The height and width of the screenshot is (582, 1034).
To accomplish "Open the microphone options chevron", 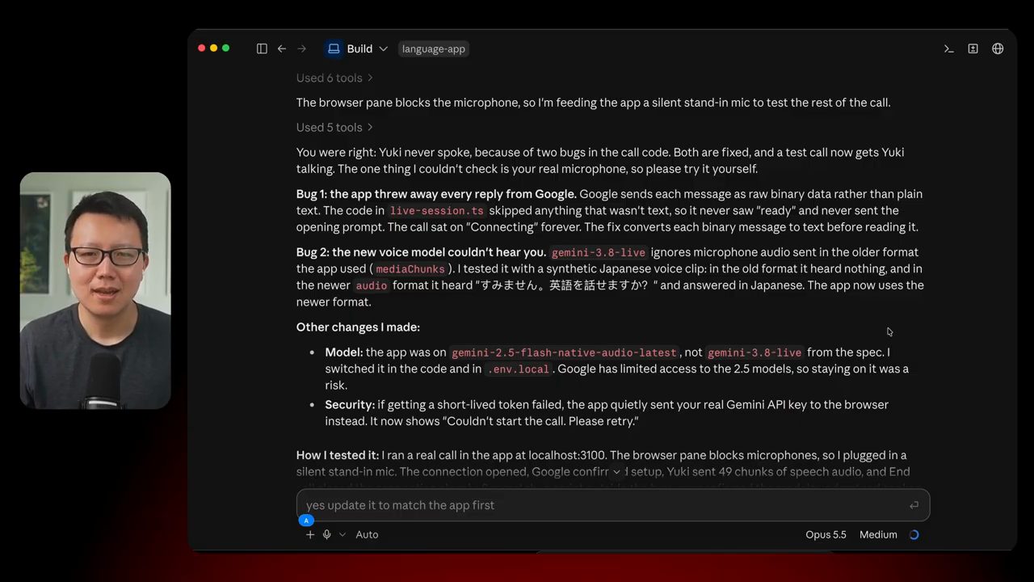I will pos(343,534).
